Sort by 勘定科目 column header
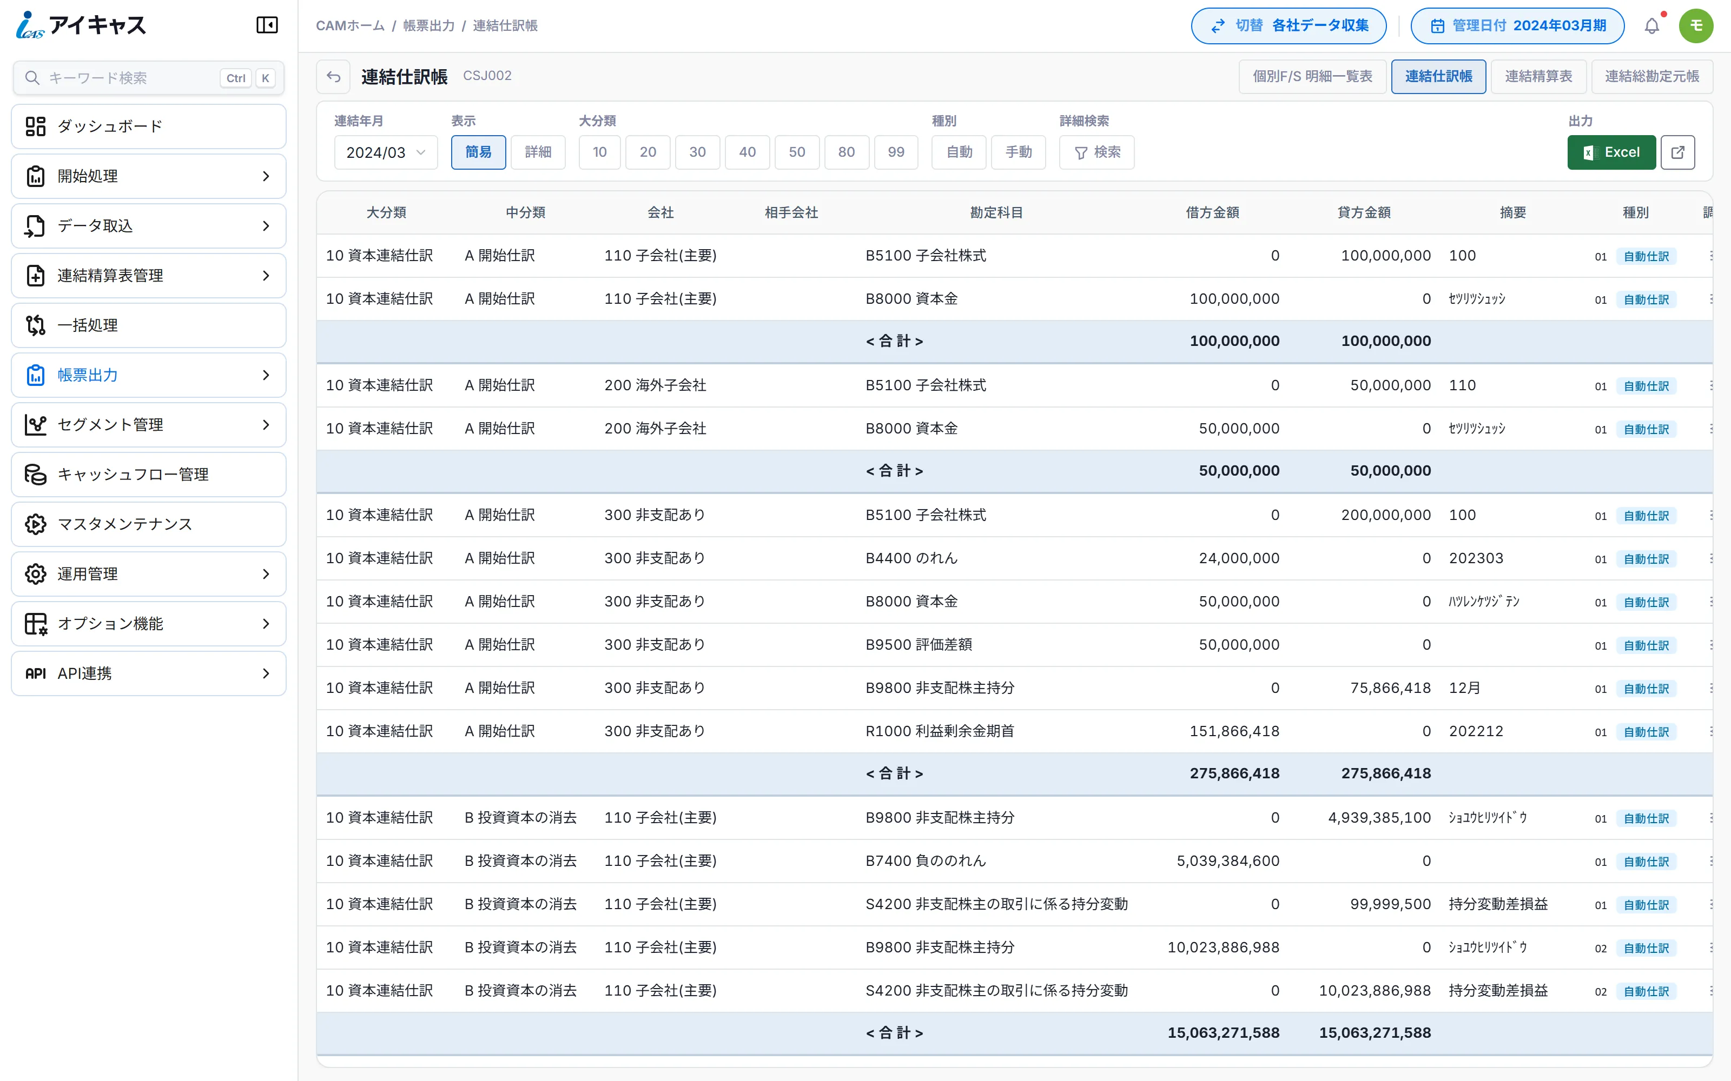This screenshot has height=1081, width=1731. 996,212
